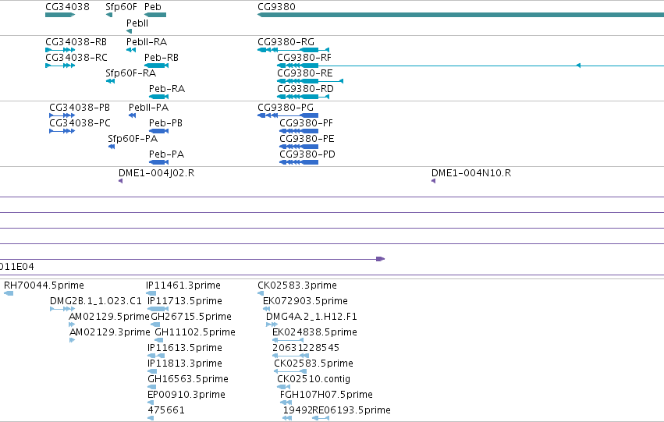Click the PebII-RA transcript label
664x422 pixels.
point(147,42)
